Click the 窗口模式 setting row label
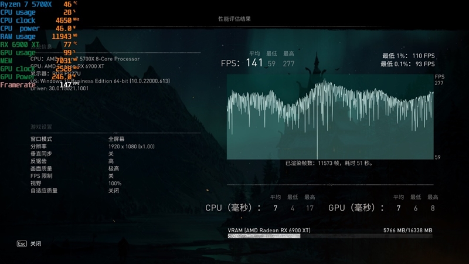Viewport: 469px width, 264px height. point(41,139)
